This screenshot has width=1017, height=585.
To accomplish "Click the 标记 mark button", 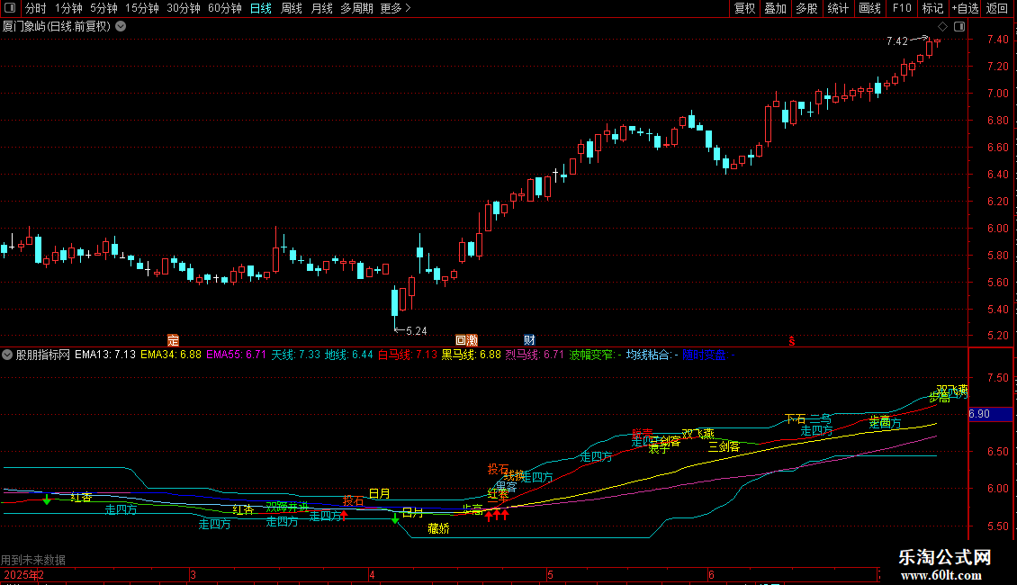I will click(932, 8).
